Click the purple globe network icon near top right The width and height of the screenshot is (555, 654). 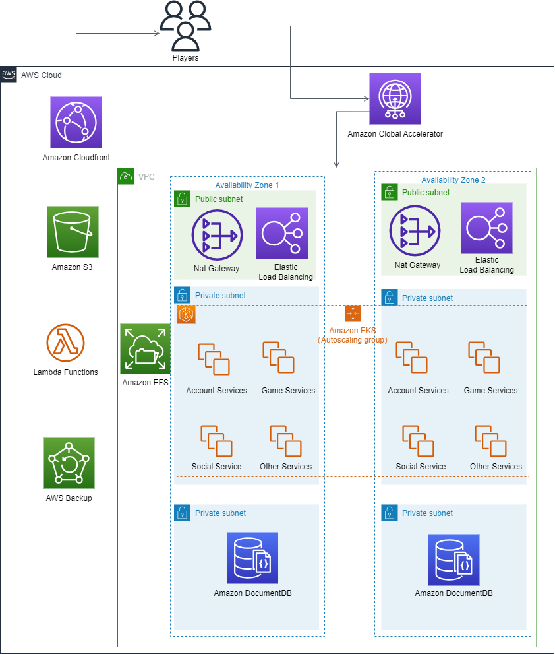click(x=395, y=98)
